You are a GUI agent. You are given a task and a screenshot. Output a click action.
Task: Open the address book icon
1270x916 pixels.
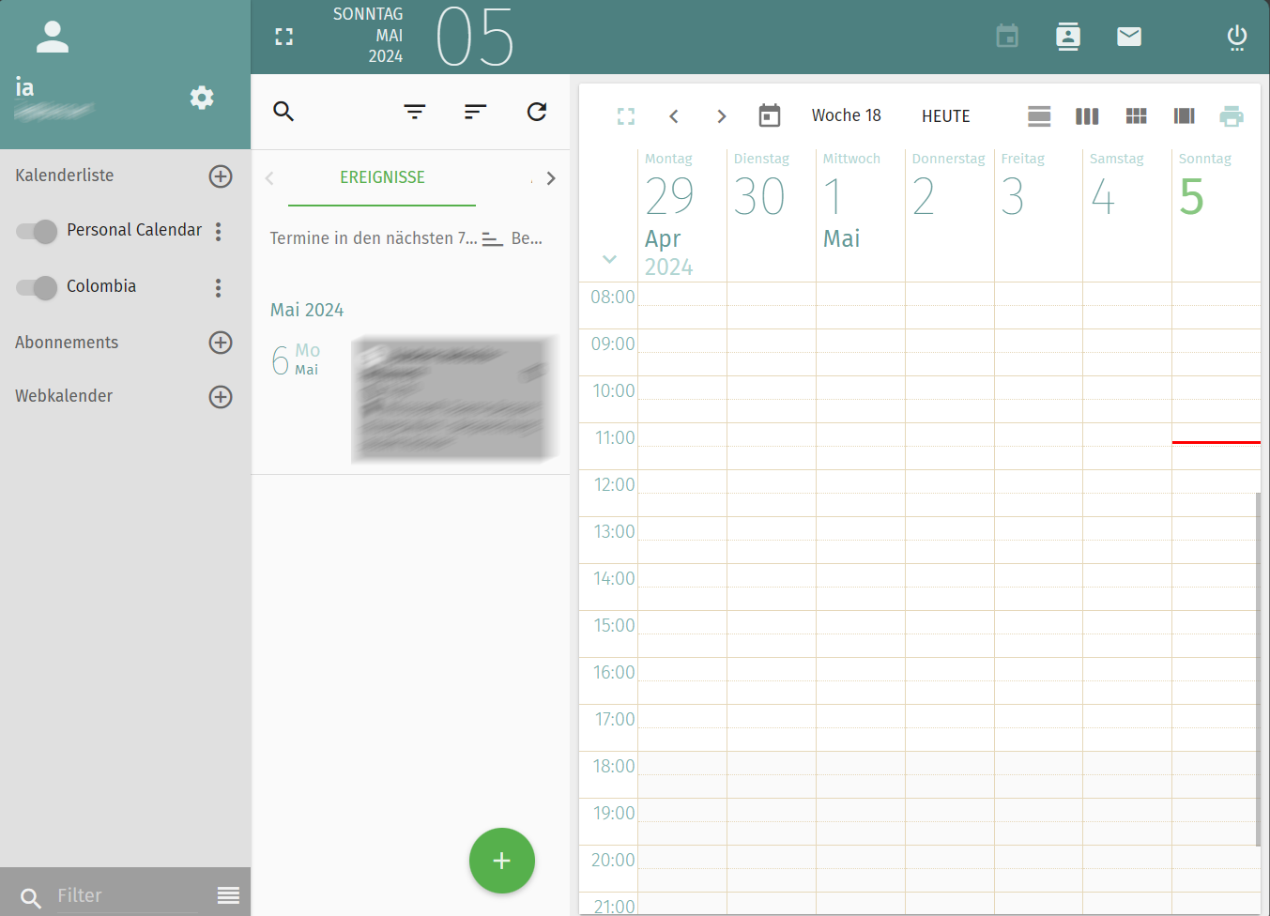click(x=1068, y=37)
